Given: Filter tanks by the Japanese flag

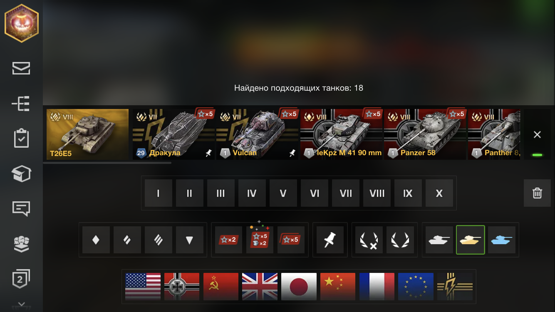Looking at the screenshot, I should (299, 287).
